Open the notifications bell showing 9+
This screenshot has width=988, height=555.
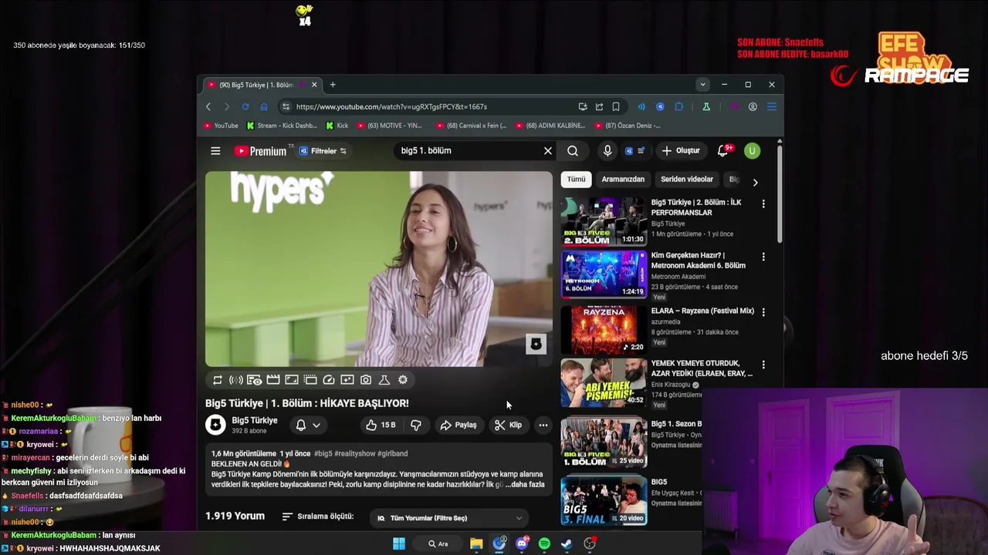point(723,151)
